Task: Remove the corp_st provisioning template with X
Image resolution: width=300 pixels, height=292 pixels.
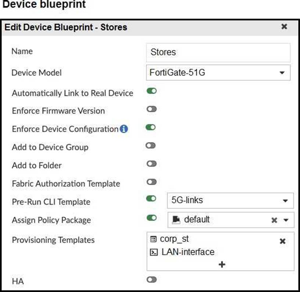Action: pyautogui.click(x=282, y=241)
